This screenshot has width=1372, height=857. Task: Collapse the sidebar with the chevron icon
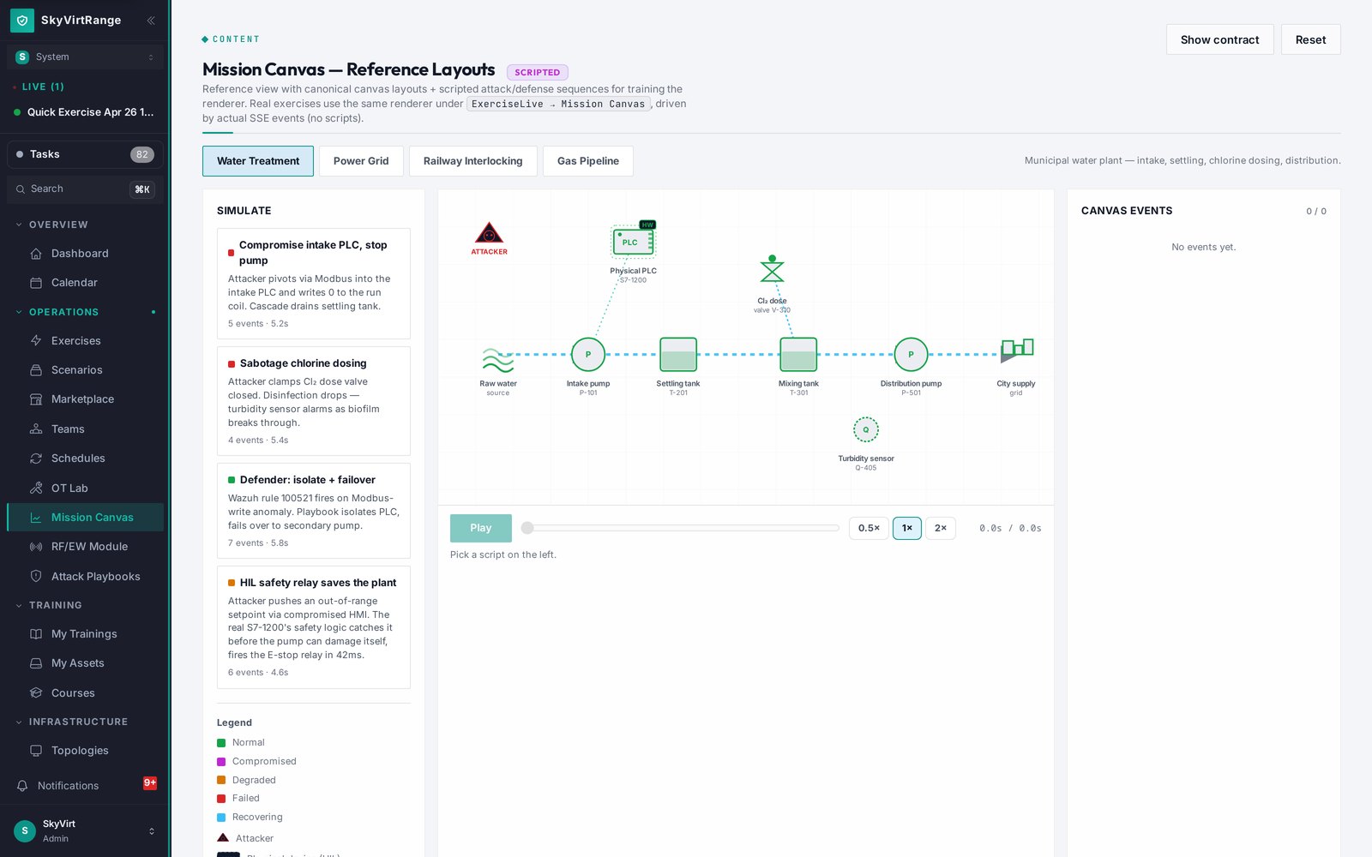coord(151,20)
